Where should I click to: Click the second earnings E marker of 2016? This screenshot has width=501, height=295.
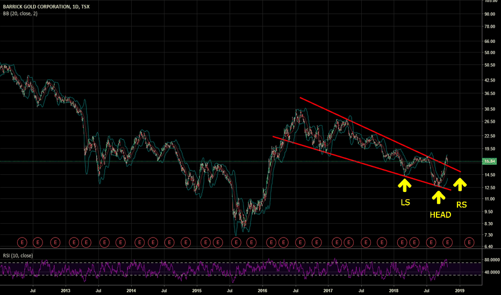tap(283, 242)
